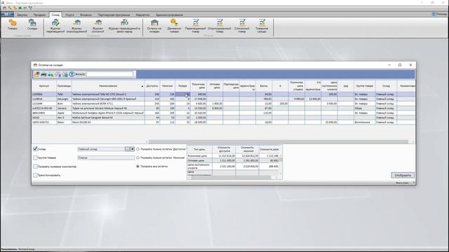Switch to the Партнерская программа tab
Viewport: 449px width, 252px height.
[x=114, y=15]
